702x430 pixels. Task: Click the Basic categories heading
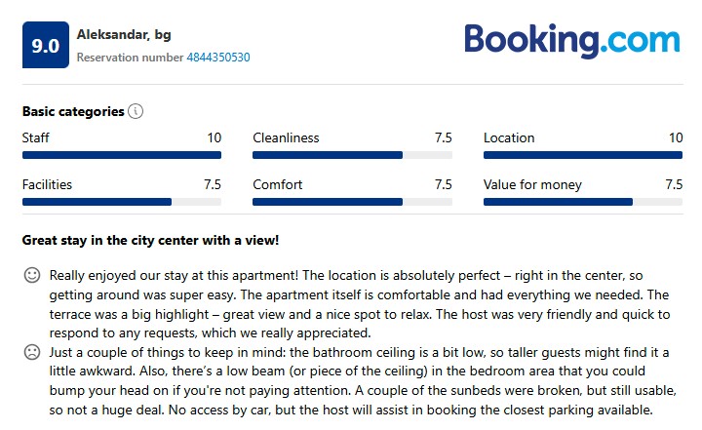coord(73,111)
